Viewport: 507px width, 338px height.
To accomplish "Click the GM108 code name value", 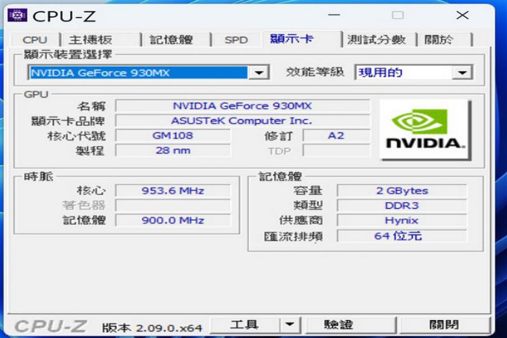I will 172,135.
